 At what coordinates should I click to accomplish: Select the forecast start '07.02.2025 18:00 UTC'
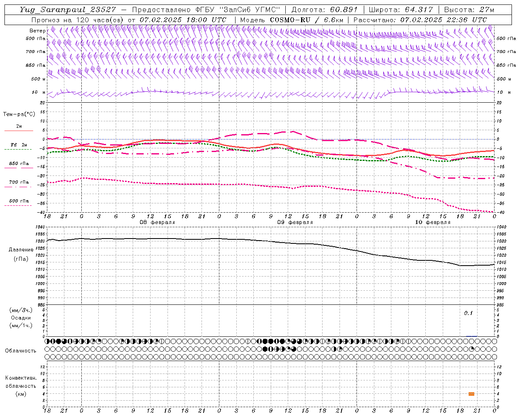click(183, 20)
